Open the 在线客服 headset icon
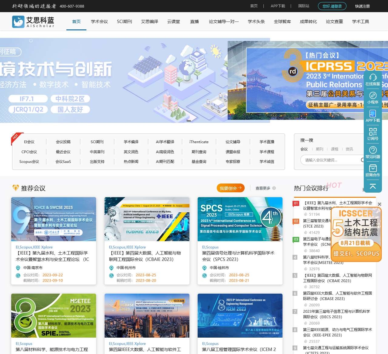The width and height of the screenshot is (388, 354). click(x=373, y=77)
